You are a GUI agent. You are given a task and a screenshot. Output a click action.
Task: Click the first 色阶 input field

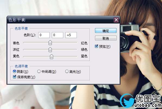[44, 35]
